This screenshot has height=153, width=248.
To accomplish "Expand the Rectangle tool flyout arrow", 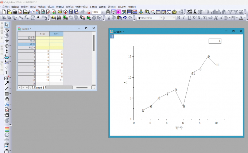I will pos(10,94).
